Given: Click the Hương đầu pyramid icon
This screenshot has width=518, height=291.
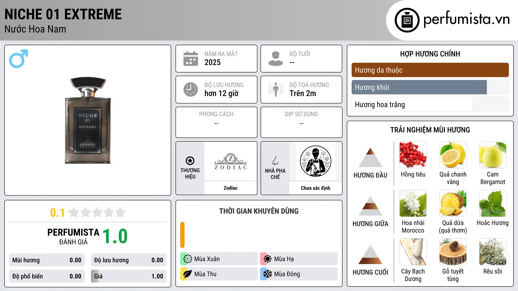Looking at the screenshot, I should 370,157.
